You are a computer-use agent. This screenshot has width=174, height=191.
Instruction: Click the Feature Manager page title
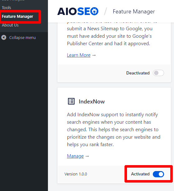134,12
